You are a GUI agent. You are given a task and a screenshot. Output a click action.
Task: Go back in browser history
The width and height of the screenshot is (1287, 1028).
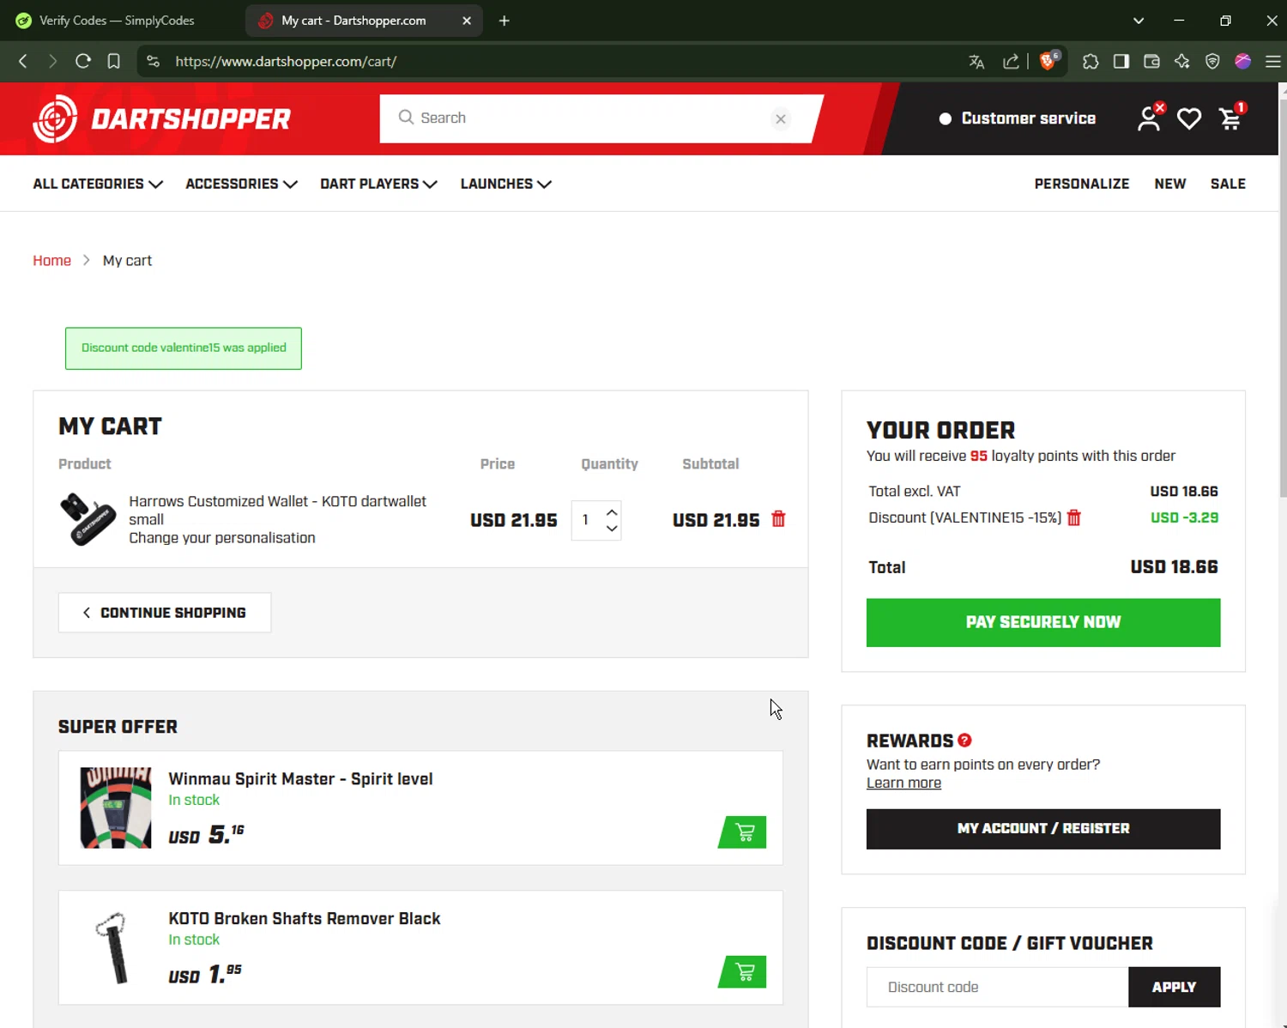click(23, 61)
